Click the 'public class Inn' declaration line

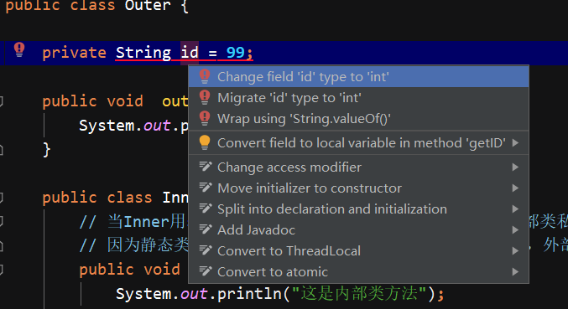(x=115, y=198)
